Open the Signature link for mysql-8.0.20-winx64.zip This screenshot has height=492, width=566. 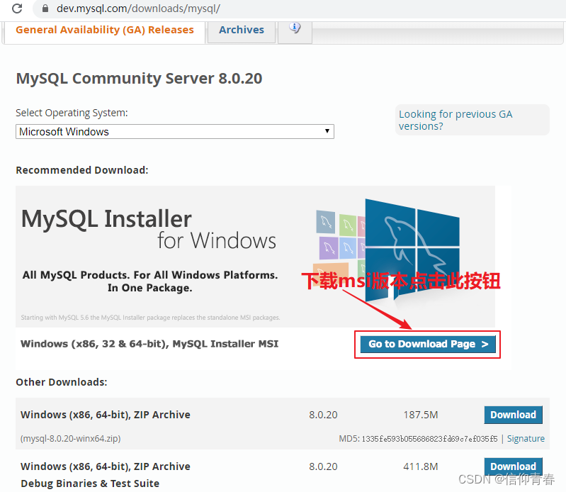click(x=526, y=439)
